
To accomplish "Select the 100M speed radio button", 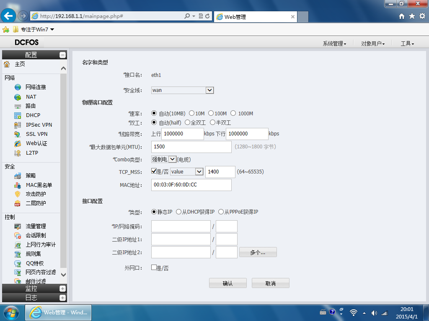I will click(211, 113).
